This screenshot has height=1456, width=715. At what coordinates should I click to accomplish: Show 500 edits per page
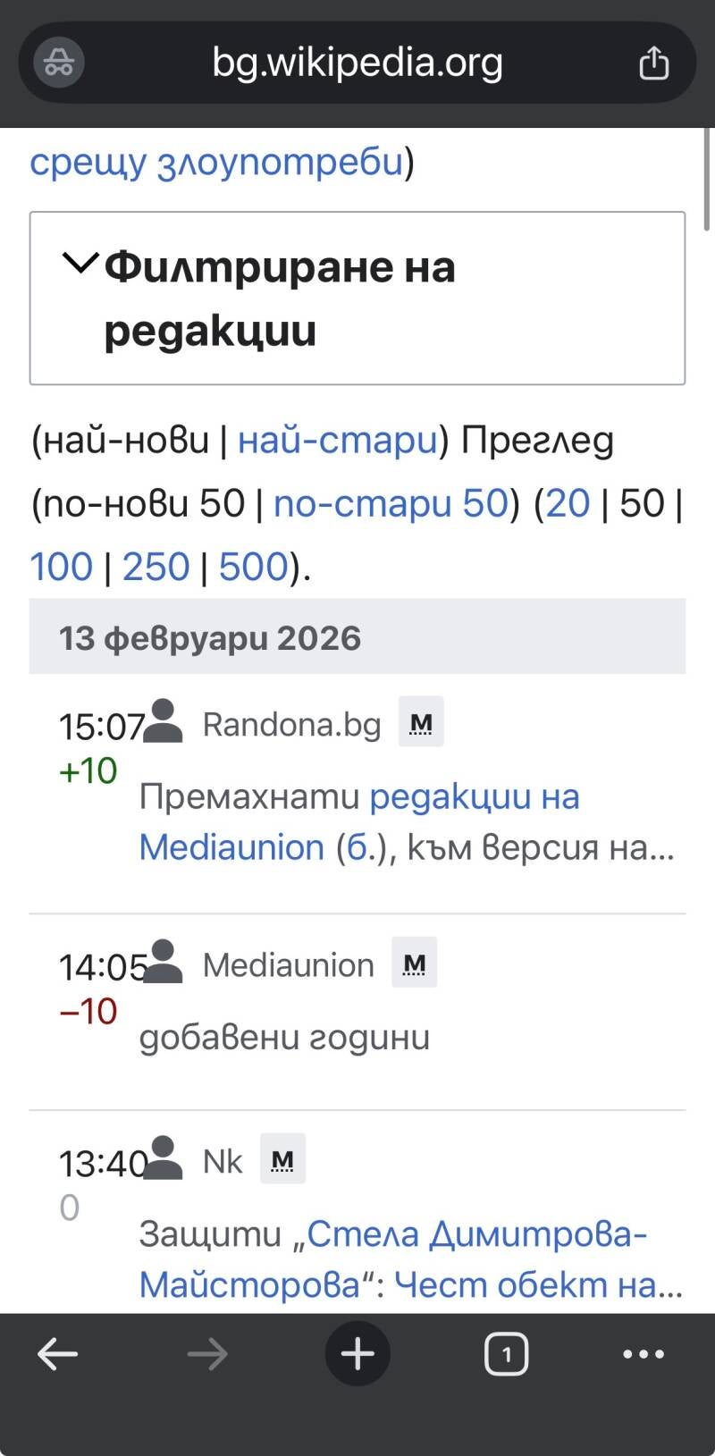click(254, 568)
